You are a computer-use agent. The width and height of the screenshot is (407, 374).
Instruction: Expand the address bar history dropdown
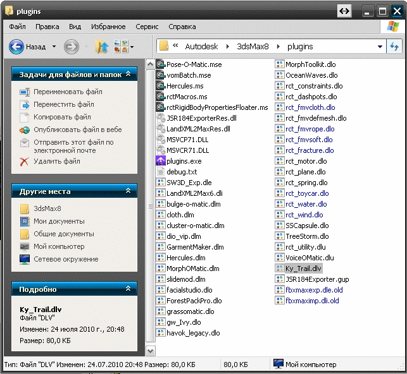(380, 47)
